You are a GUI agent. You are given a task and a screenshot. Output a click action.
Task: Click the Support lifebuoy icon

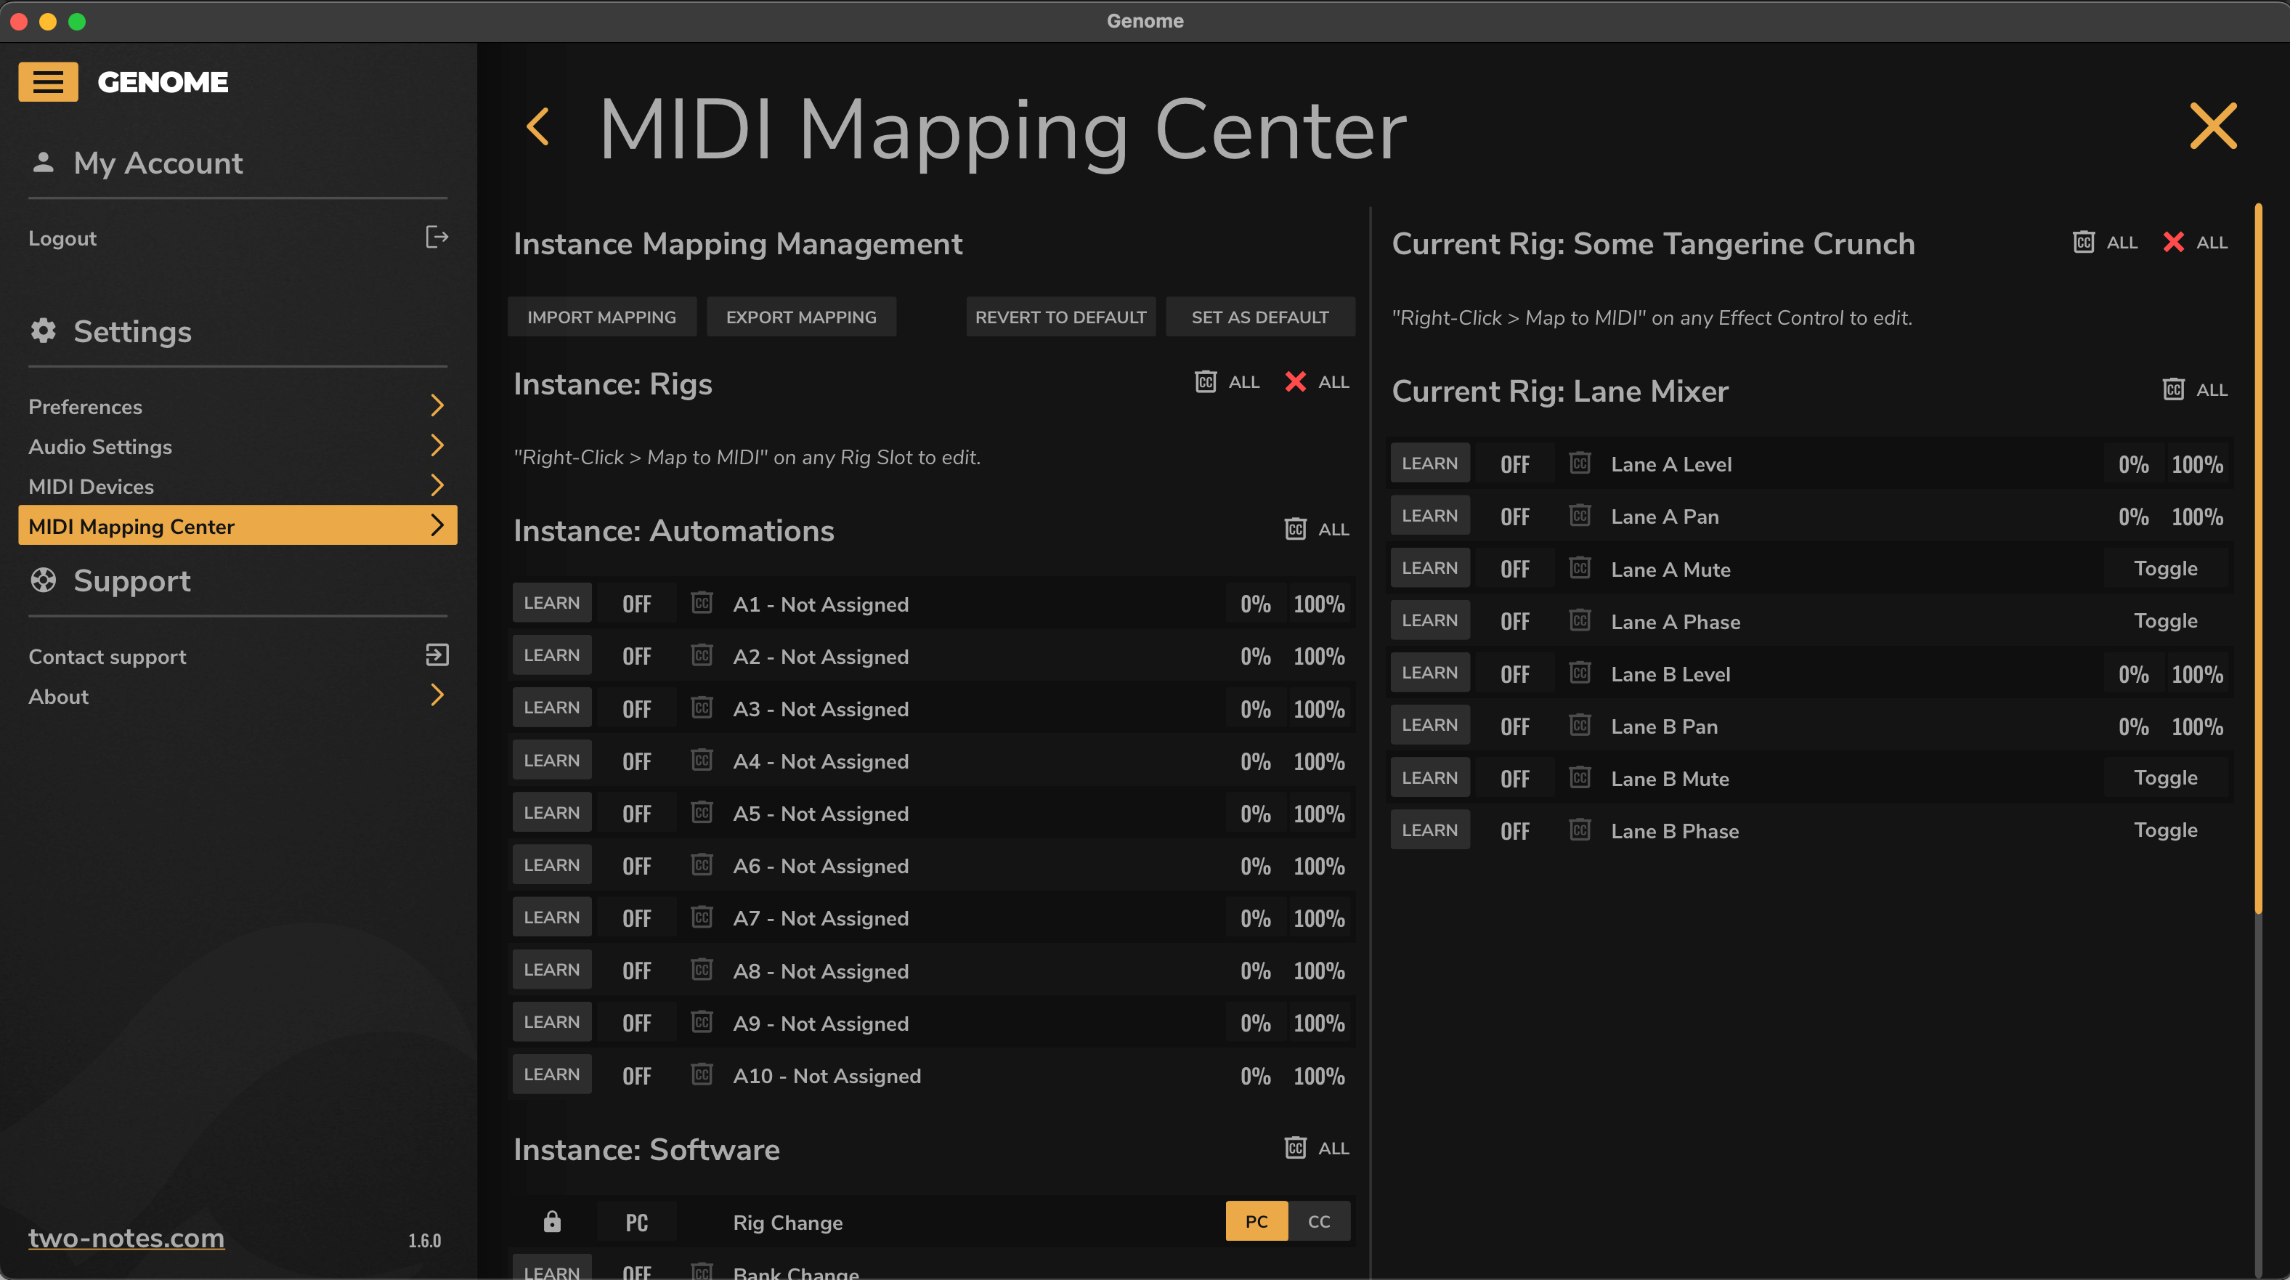(43, 580)
